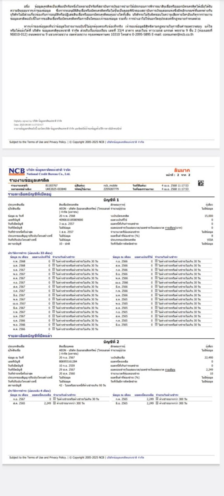Screen dimensions: 224x496
Task: Click the 22,490 loan amount value
Action: tap(209, 357)
